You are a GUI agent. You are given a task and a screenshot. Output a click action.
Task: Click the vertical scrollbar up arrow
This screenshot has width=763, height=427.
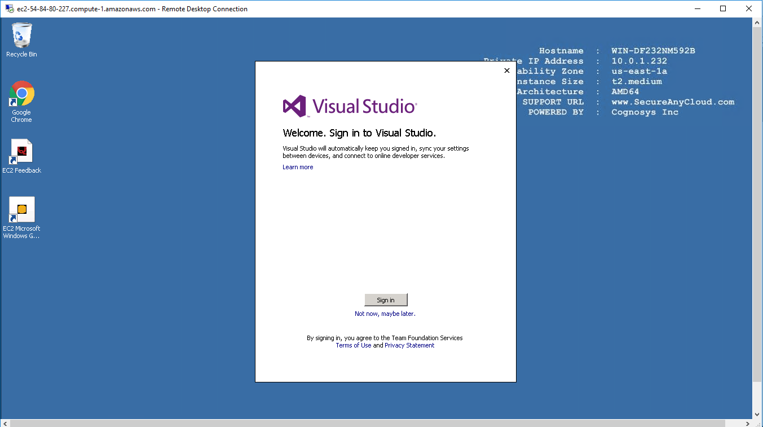(x=758, y=22)
